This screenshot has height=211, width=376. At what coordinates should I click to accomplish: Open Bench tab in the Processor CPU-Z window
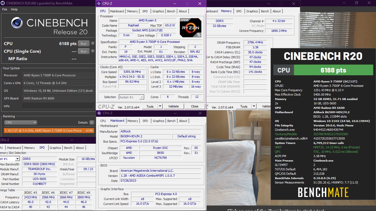[171, 11]
